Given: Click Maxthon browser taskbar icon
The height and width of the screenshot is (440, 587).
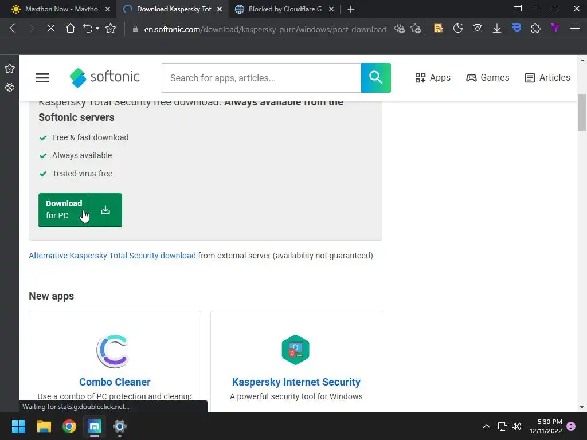Looking at the screenshot, I should [95, 426].
